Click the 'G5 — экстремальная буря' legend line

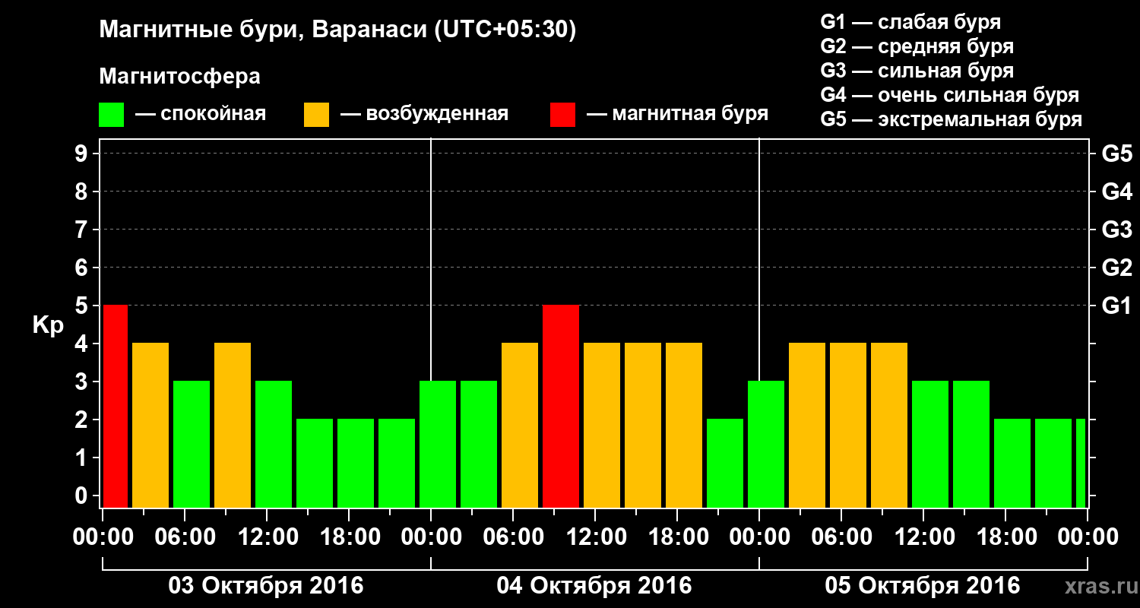[x=952, y=119]
